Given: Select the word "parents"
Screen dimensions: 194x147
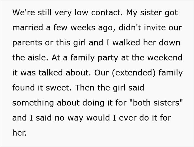Looking at the screenshot, I should coord(27,43).
